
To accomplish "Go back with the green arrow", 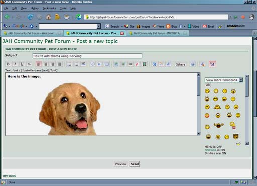I will 7,17.
